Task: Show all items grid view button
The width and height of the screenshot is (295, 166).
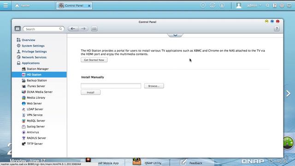Action: tap(94, 29)
